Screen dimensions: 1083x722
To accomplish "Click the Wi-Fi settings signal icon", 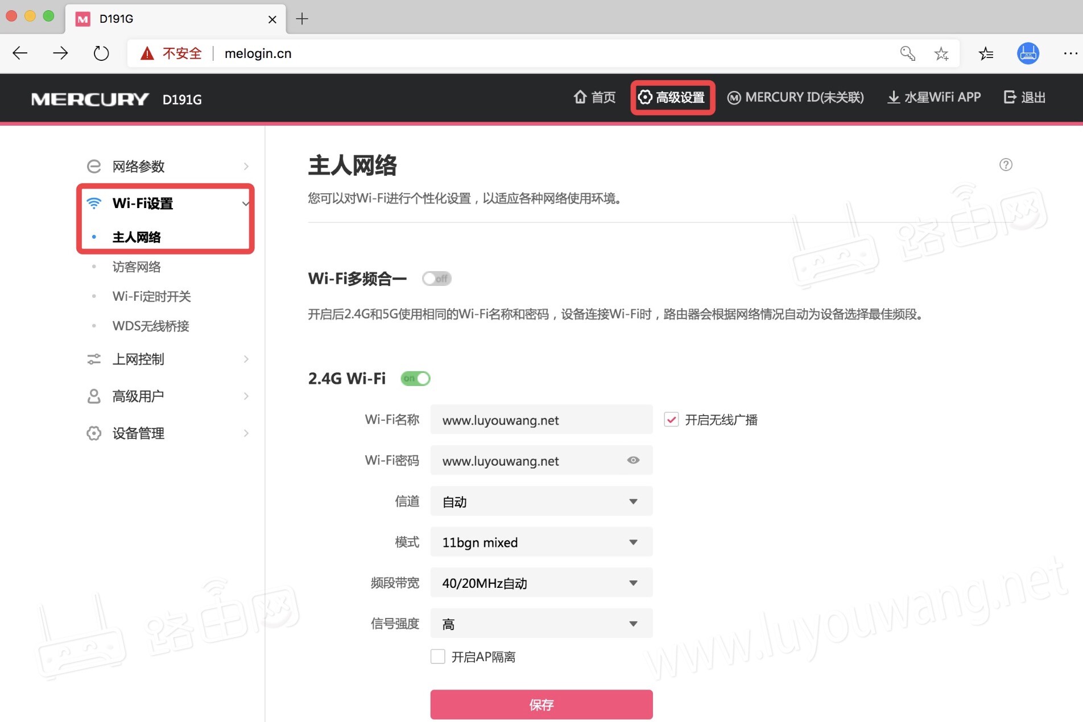I will click(x=94, y=203).
